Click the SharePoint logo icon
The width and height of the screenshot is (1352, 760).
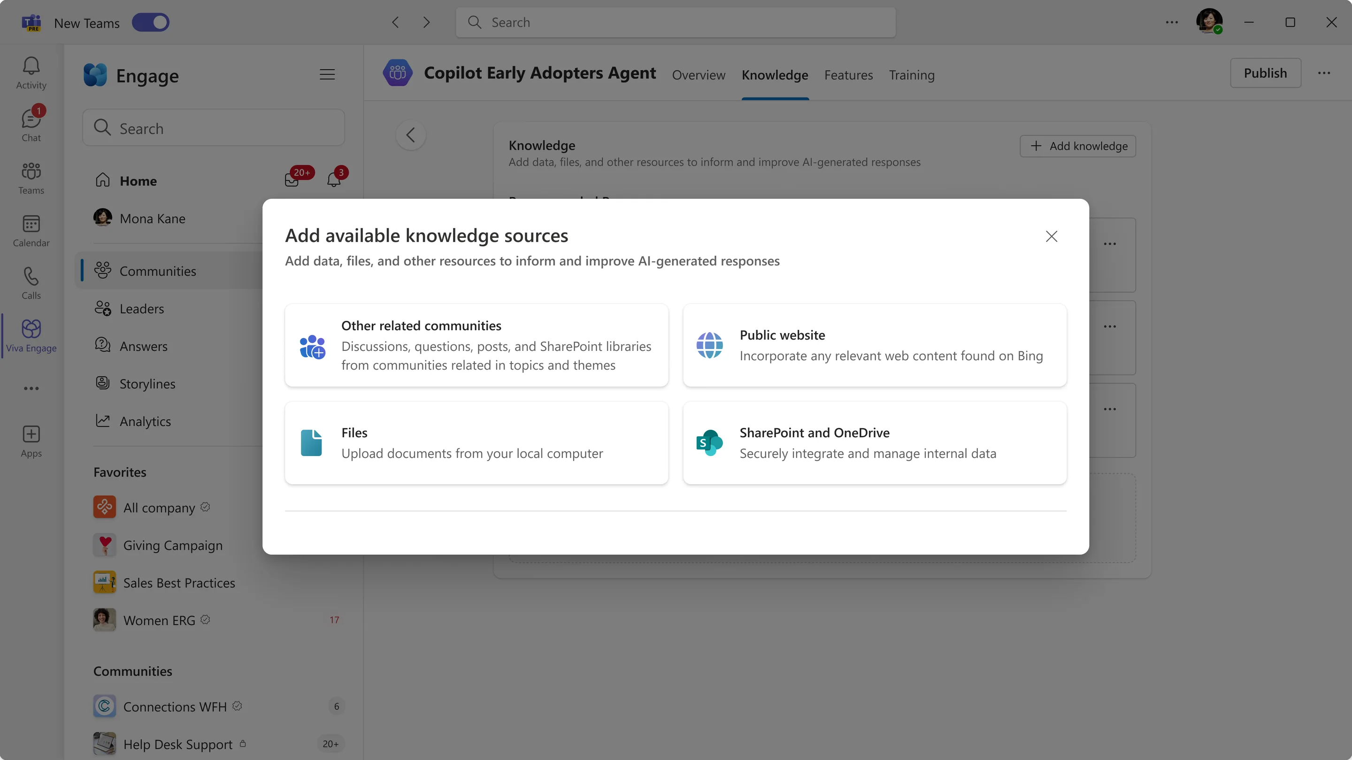click(x=709, y=443)
